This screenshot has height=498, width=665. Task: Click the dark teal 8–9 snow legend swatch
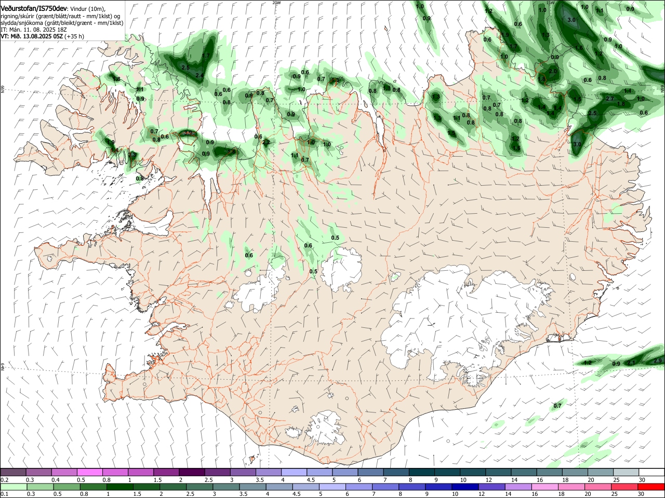pyautogui.click(x=422, y=472)
